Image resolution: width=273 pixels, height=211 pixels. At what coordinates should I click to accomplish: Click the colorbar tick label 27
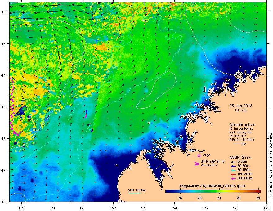(x=219, y=198)
